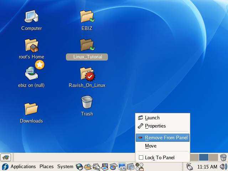Launch the presentation app panel icon

[x=105, y=166]
